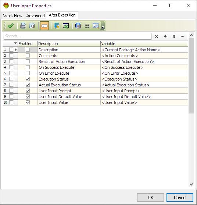197x205 pixels.
Task: Switch to the Advanced tab
Action: tap(35, 16)
